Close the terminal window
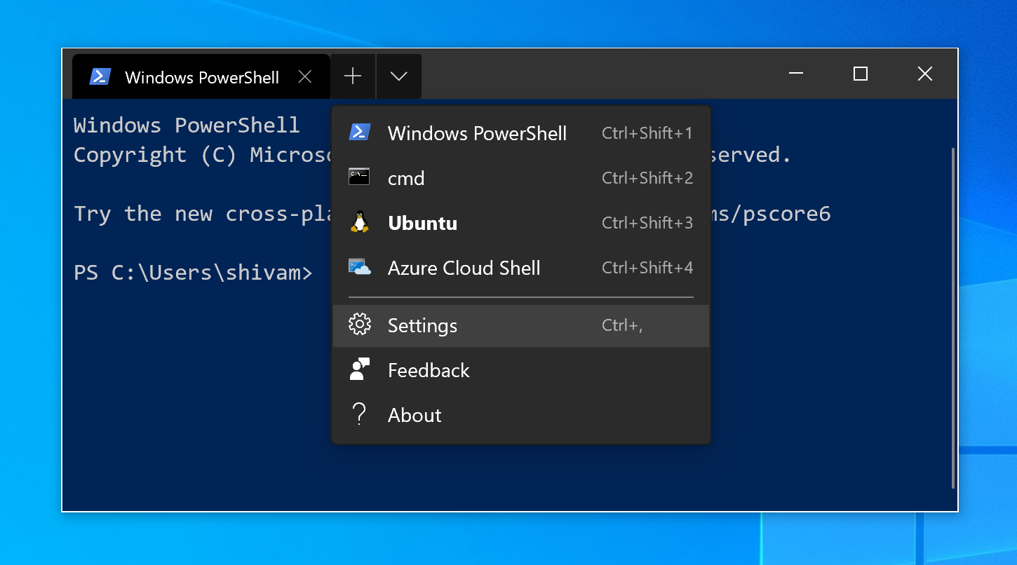1017x565 pixels. (x=925, y=74)
